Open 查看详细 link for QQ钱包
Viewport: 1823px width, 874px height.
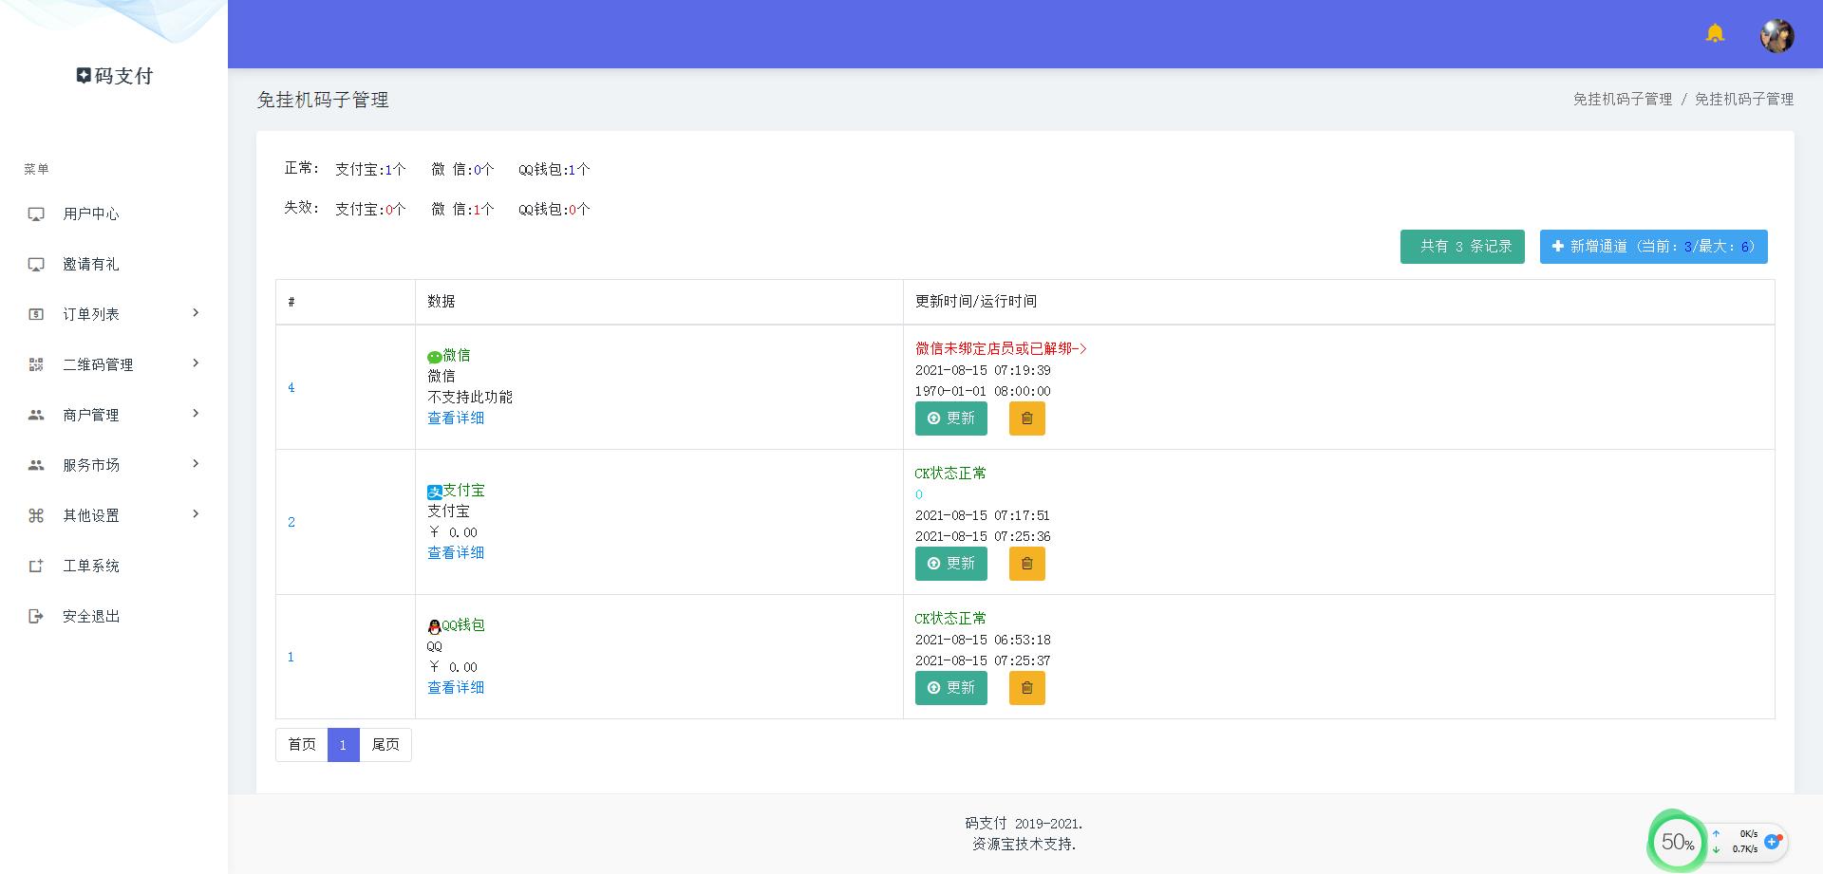[456, 688]
